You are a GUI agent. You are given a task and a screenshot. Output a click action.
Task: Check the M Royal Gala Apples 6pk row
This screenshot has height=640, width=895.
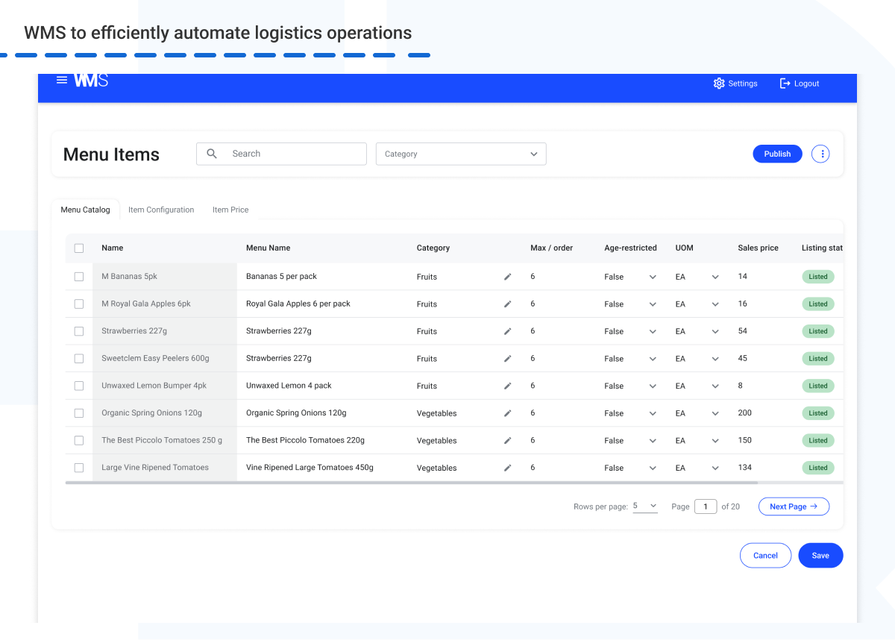click(78, 304)
